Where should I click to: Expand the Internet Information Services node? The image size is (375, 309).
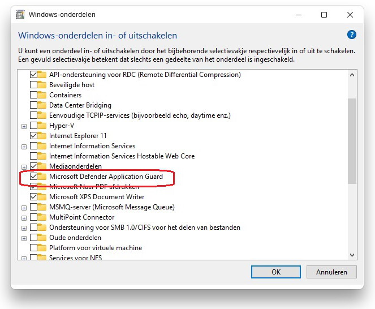click(24, 147)
